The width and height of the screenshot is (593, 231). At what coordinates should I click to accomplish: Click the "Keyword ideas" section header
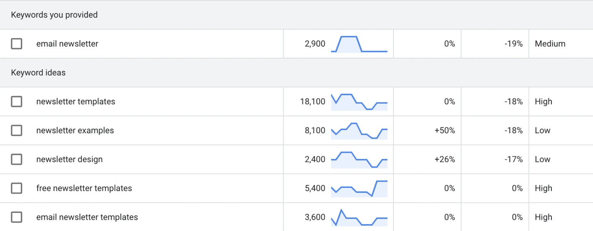[x=38, y=73]
